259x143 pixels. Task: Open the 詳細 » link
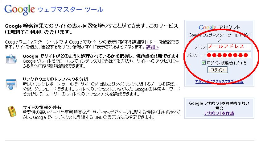152,47
